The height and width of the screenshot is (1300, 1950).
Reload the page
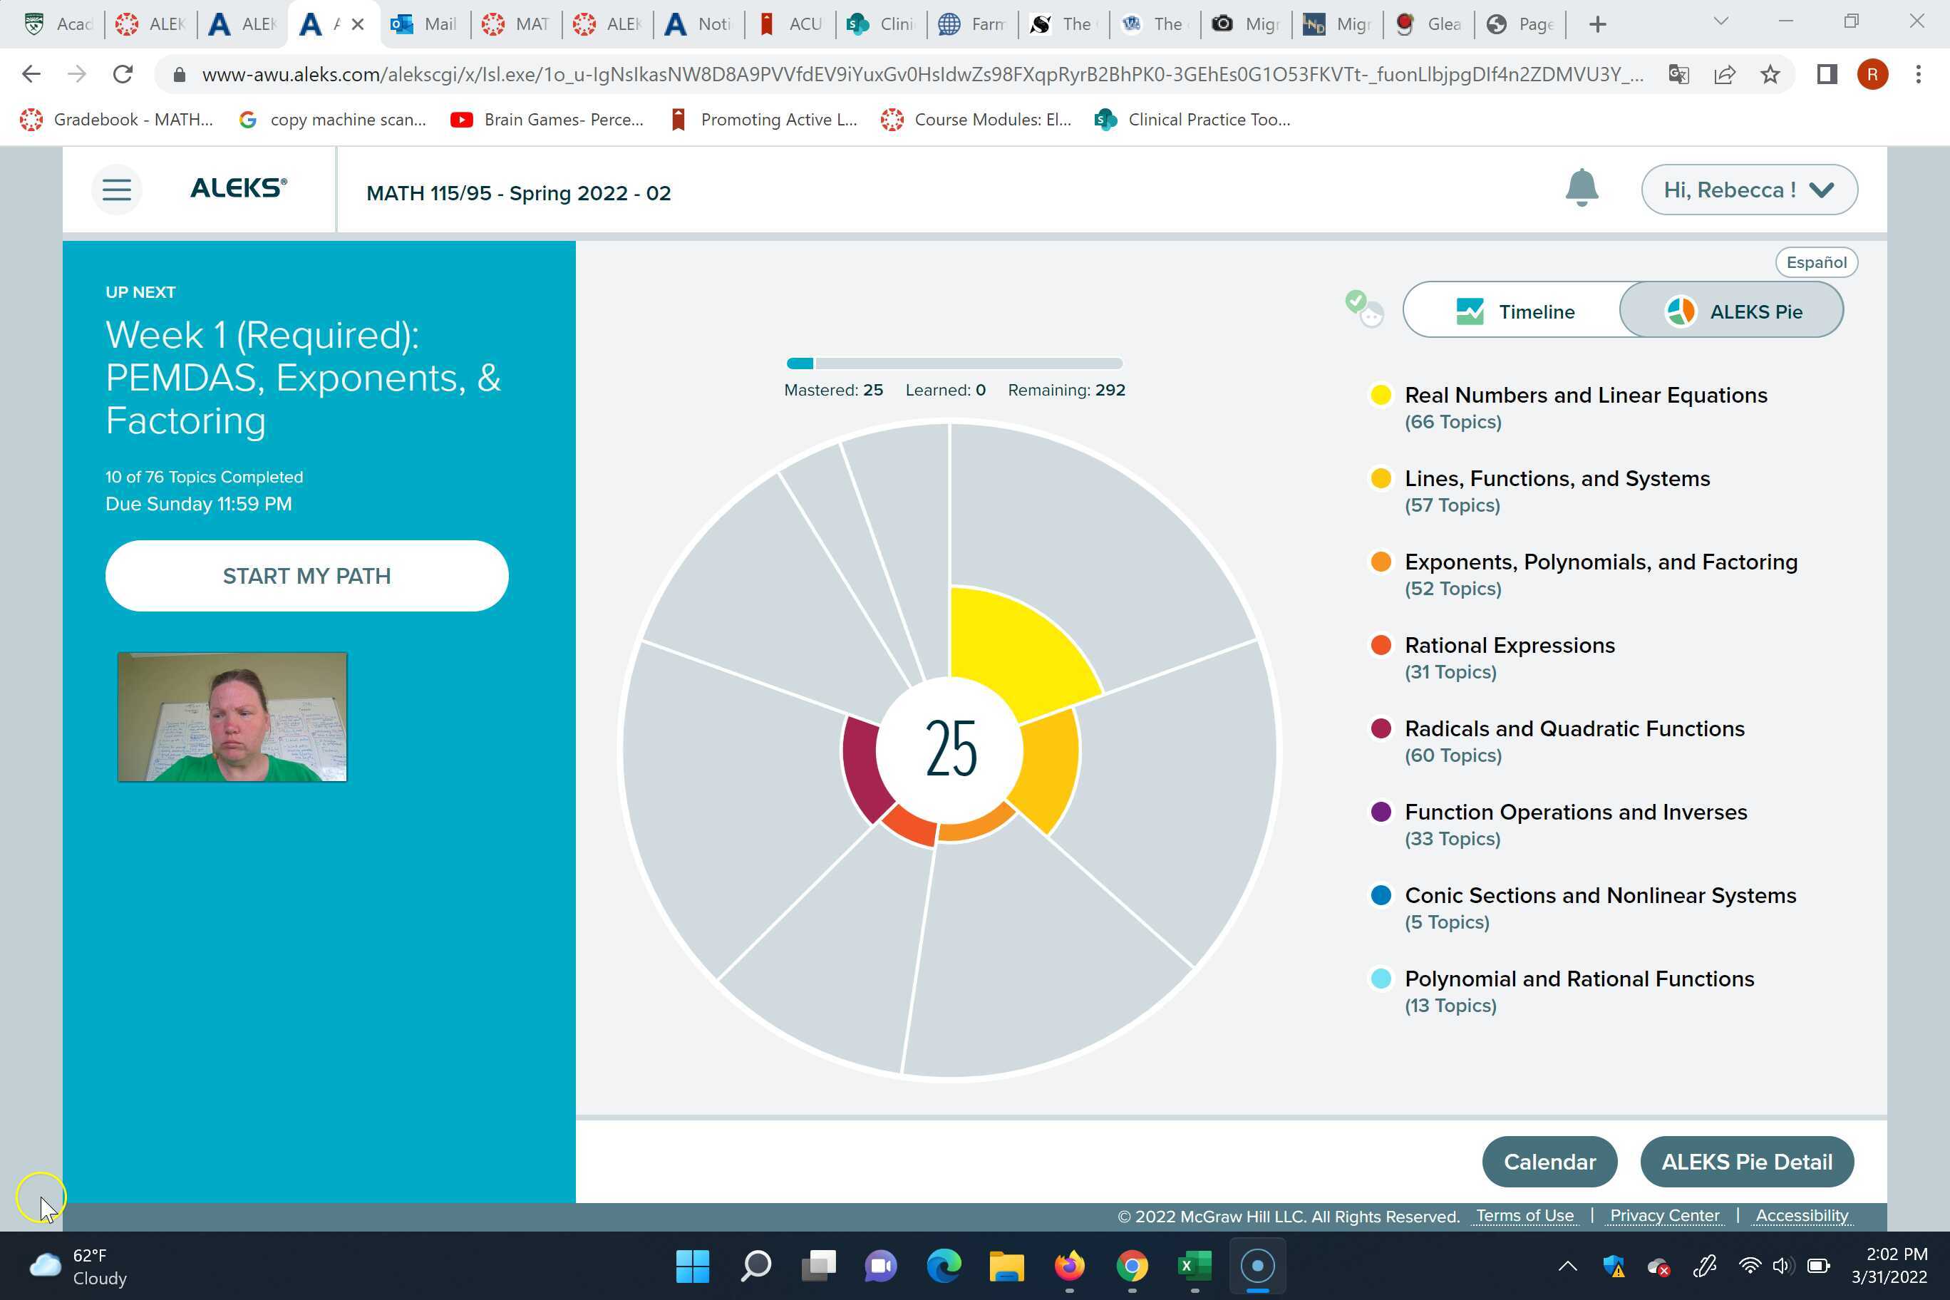(123, 75)
